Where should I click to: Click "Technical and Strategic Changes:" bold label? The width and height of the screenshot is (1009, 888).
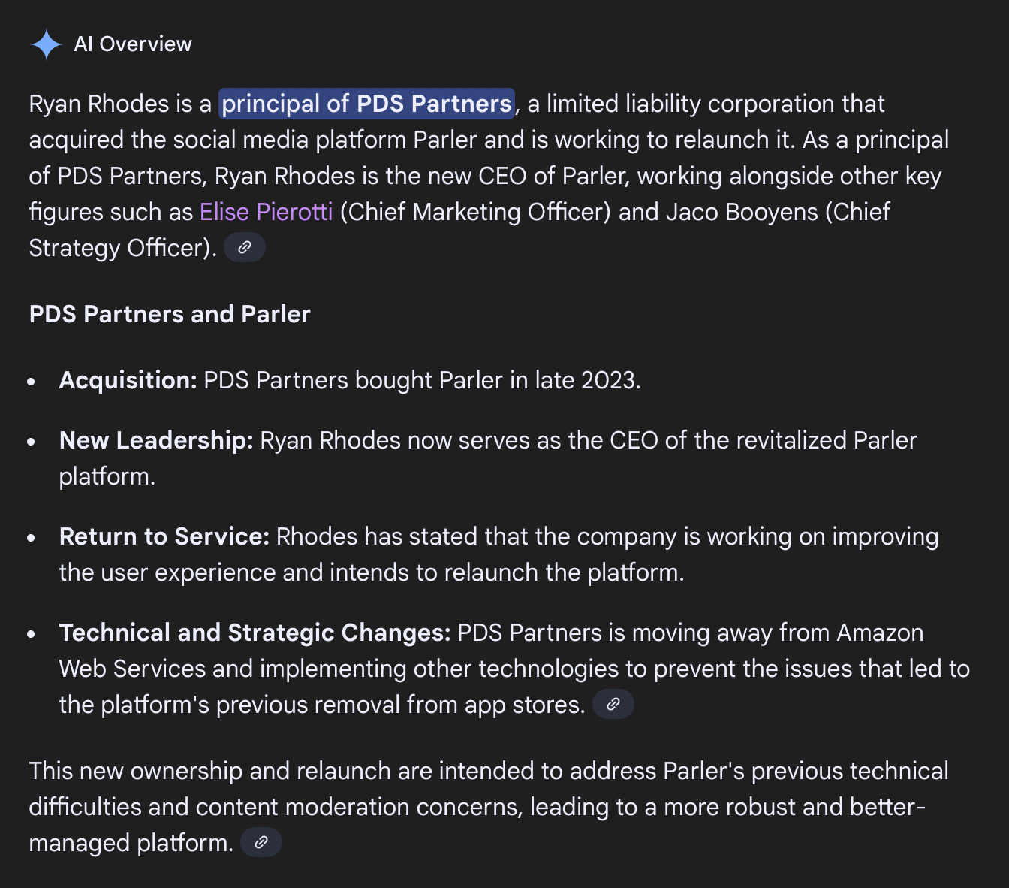[x=255, y=633]
